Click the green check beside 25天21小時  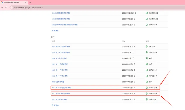[147, 70]
